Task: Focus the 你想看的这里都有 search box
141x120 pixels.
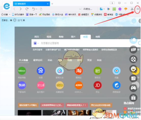Action: point(86,43)
